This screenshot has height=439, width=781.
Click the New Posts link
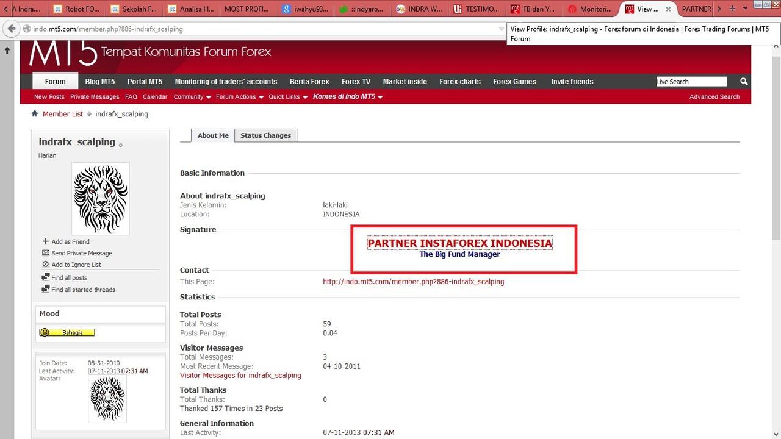(x=49, y=96)
